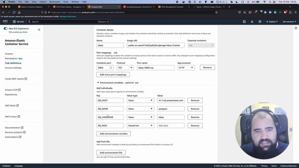This screenshot has width=299, height=168.
Task: Open the notifications bell
Action: (x=252, y=22)
